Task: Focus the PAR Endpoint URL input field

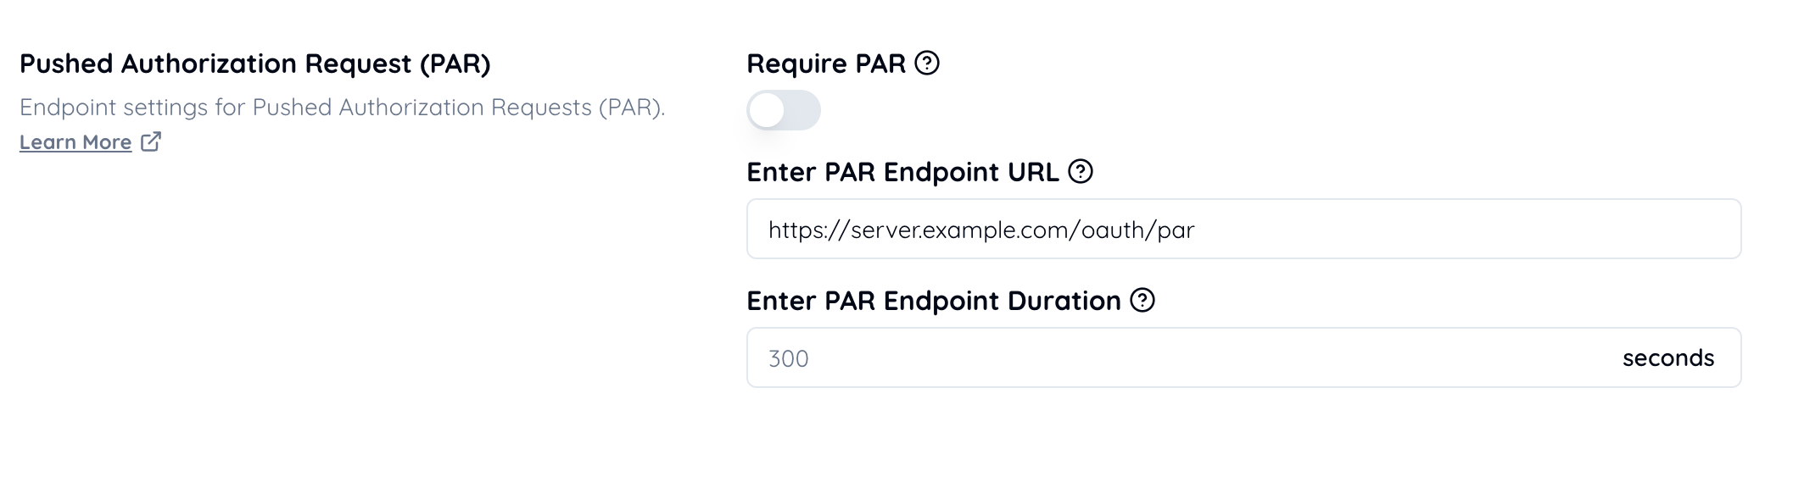Action: pyautogui.click(x=1243, y=230)
